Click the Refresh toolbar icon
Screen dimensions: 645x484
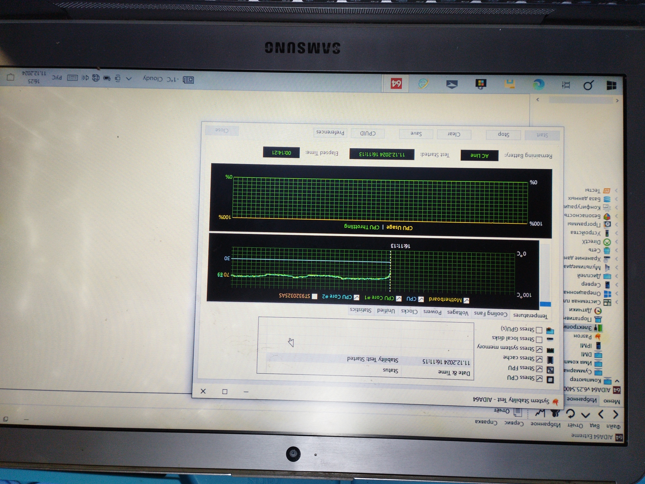click(x=570, y=413)
